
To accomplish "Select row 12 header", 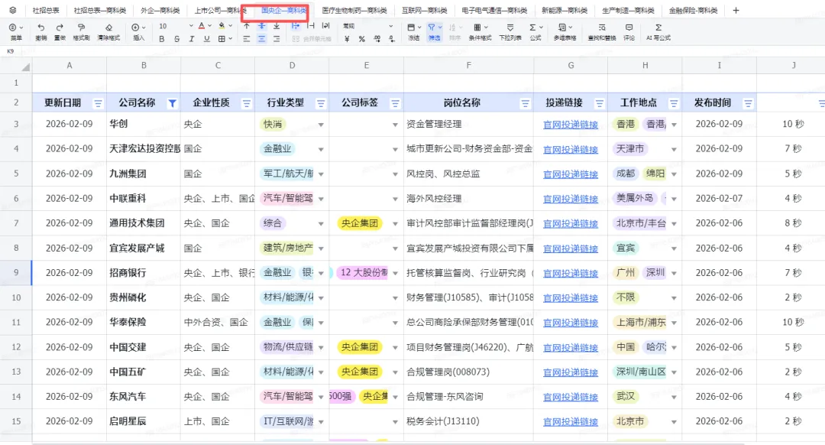I will point(16,348).
